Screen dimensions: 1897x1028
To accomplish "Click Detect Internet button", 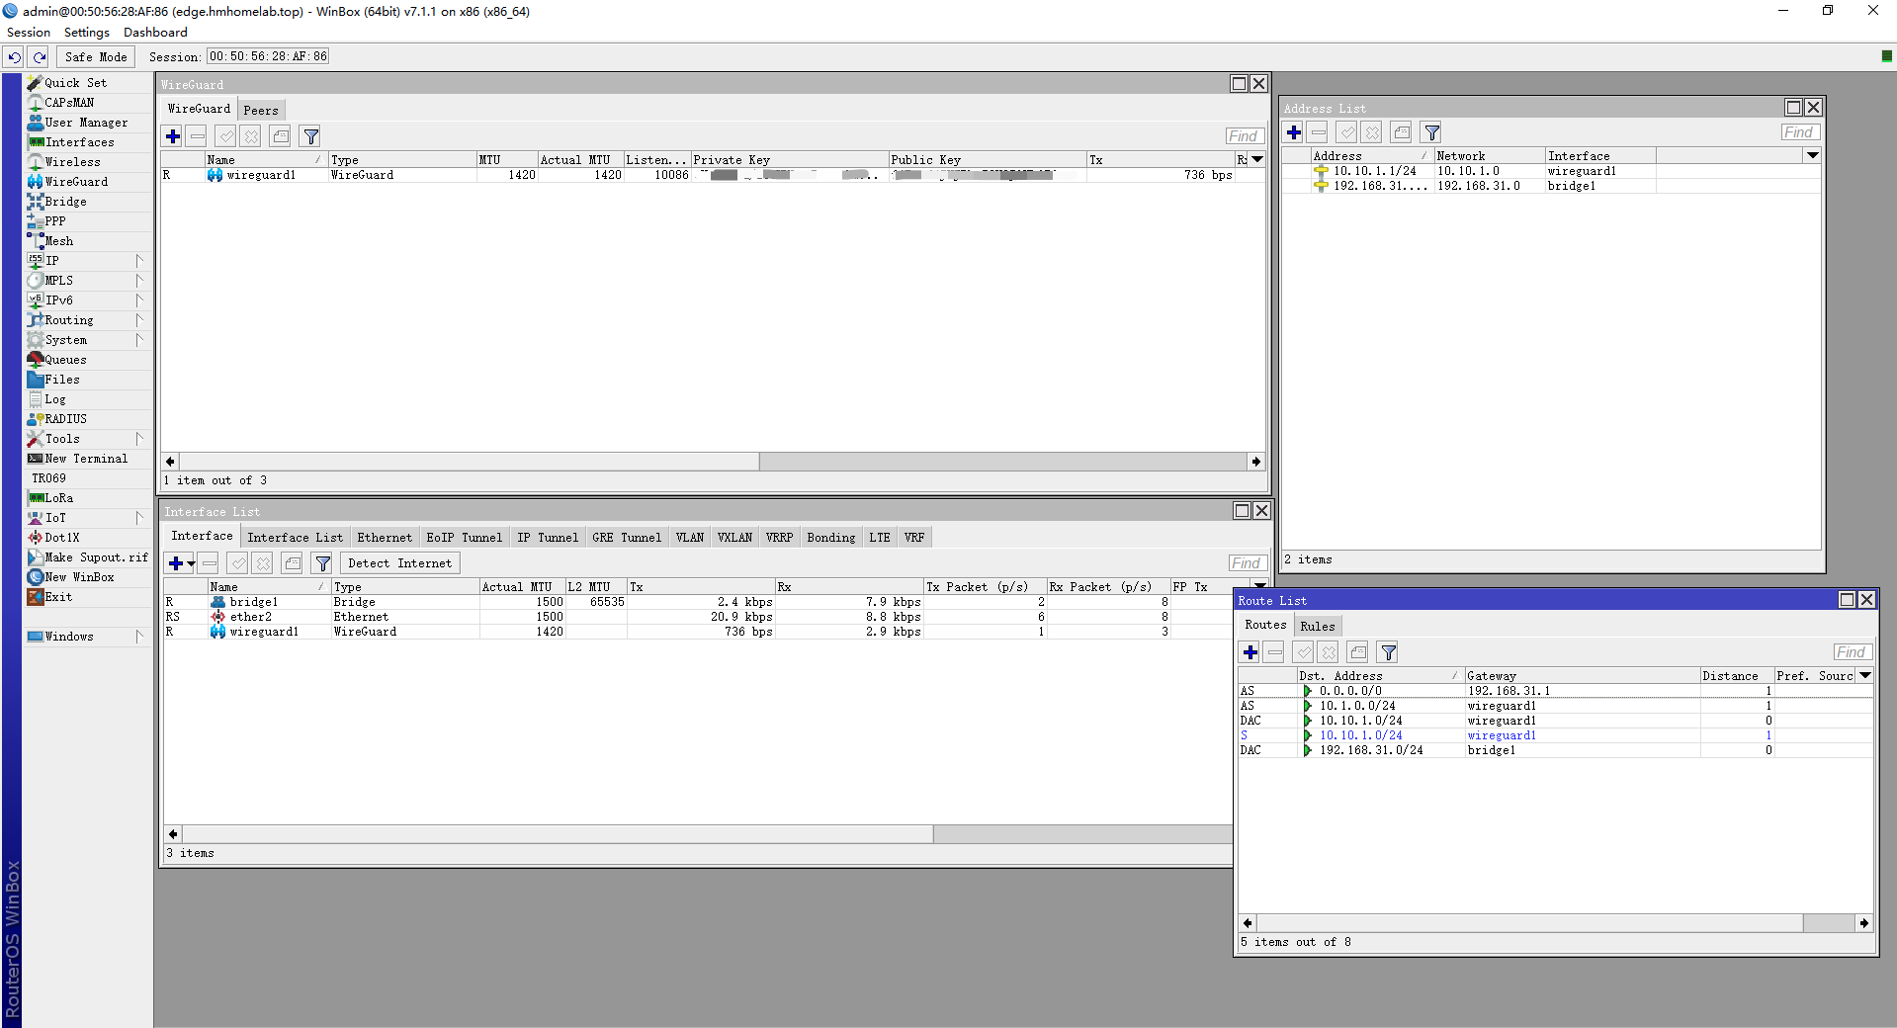I will [399, 563].
